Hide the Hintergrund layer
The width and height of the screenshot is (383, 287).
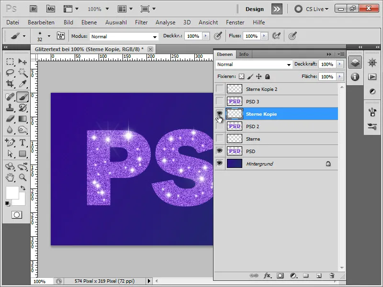coord(220,163)
